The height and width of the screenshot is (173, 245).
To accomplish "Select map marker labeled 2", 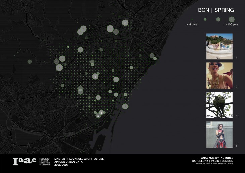I will [x=98, y=116].
